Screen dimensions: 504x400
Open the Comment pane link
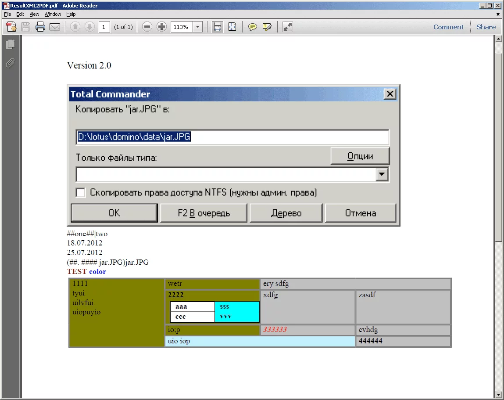448,27
